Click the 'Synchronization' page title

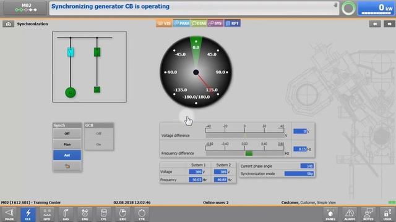[32, 24]
